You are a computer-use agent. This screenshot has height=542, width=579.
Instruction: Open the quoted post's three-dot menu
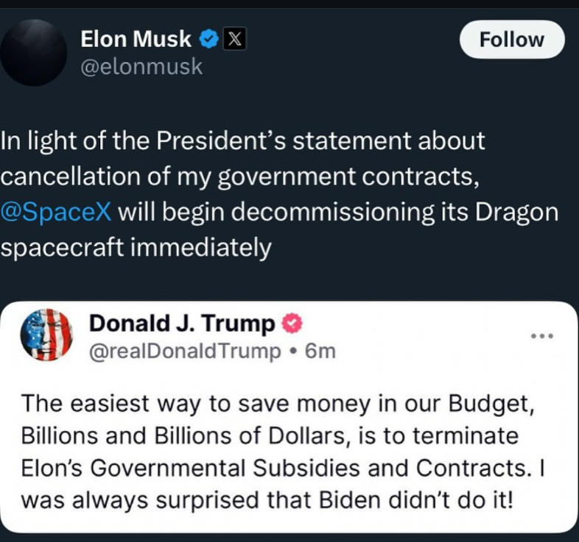[541, 336]
